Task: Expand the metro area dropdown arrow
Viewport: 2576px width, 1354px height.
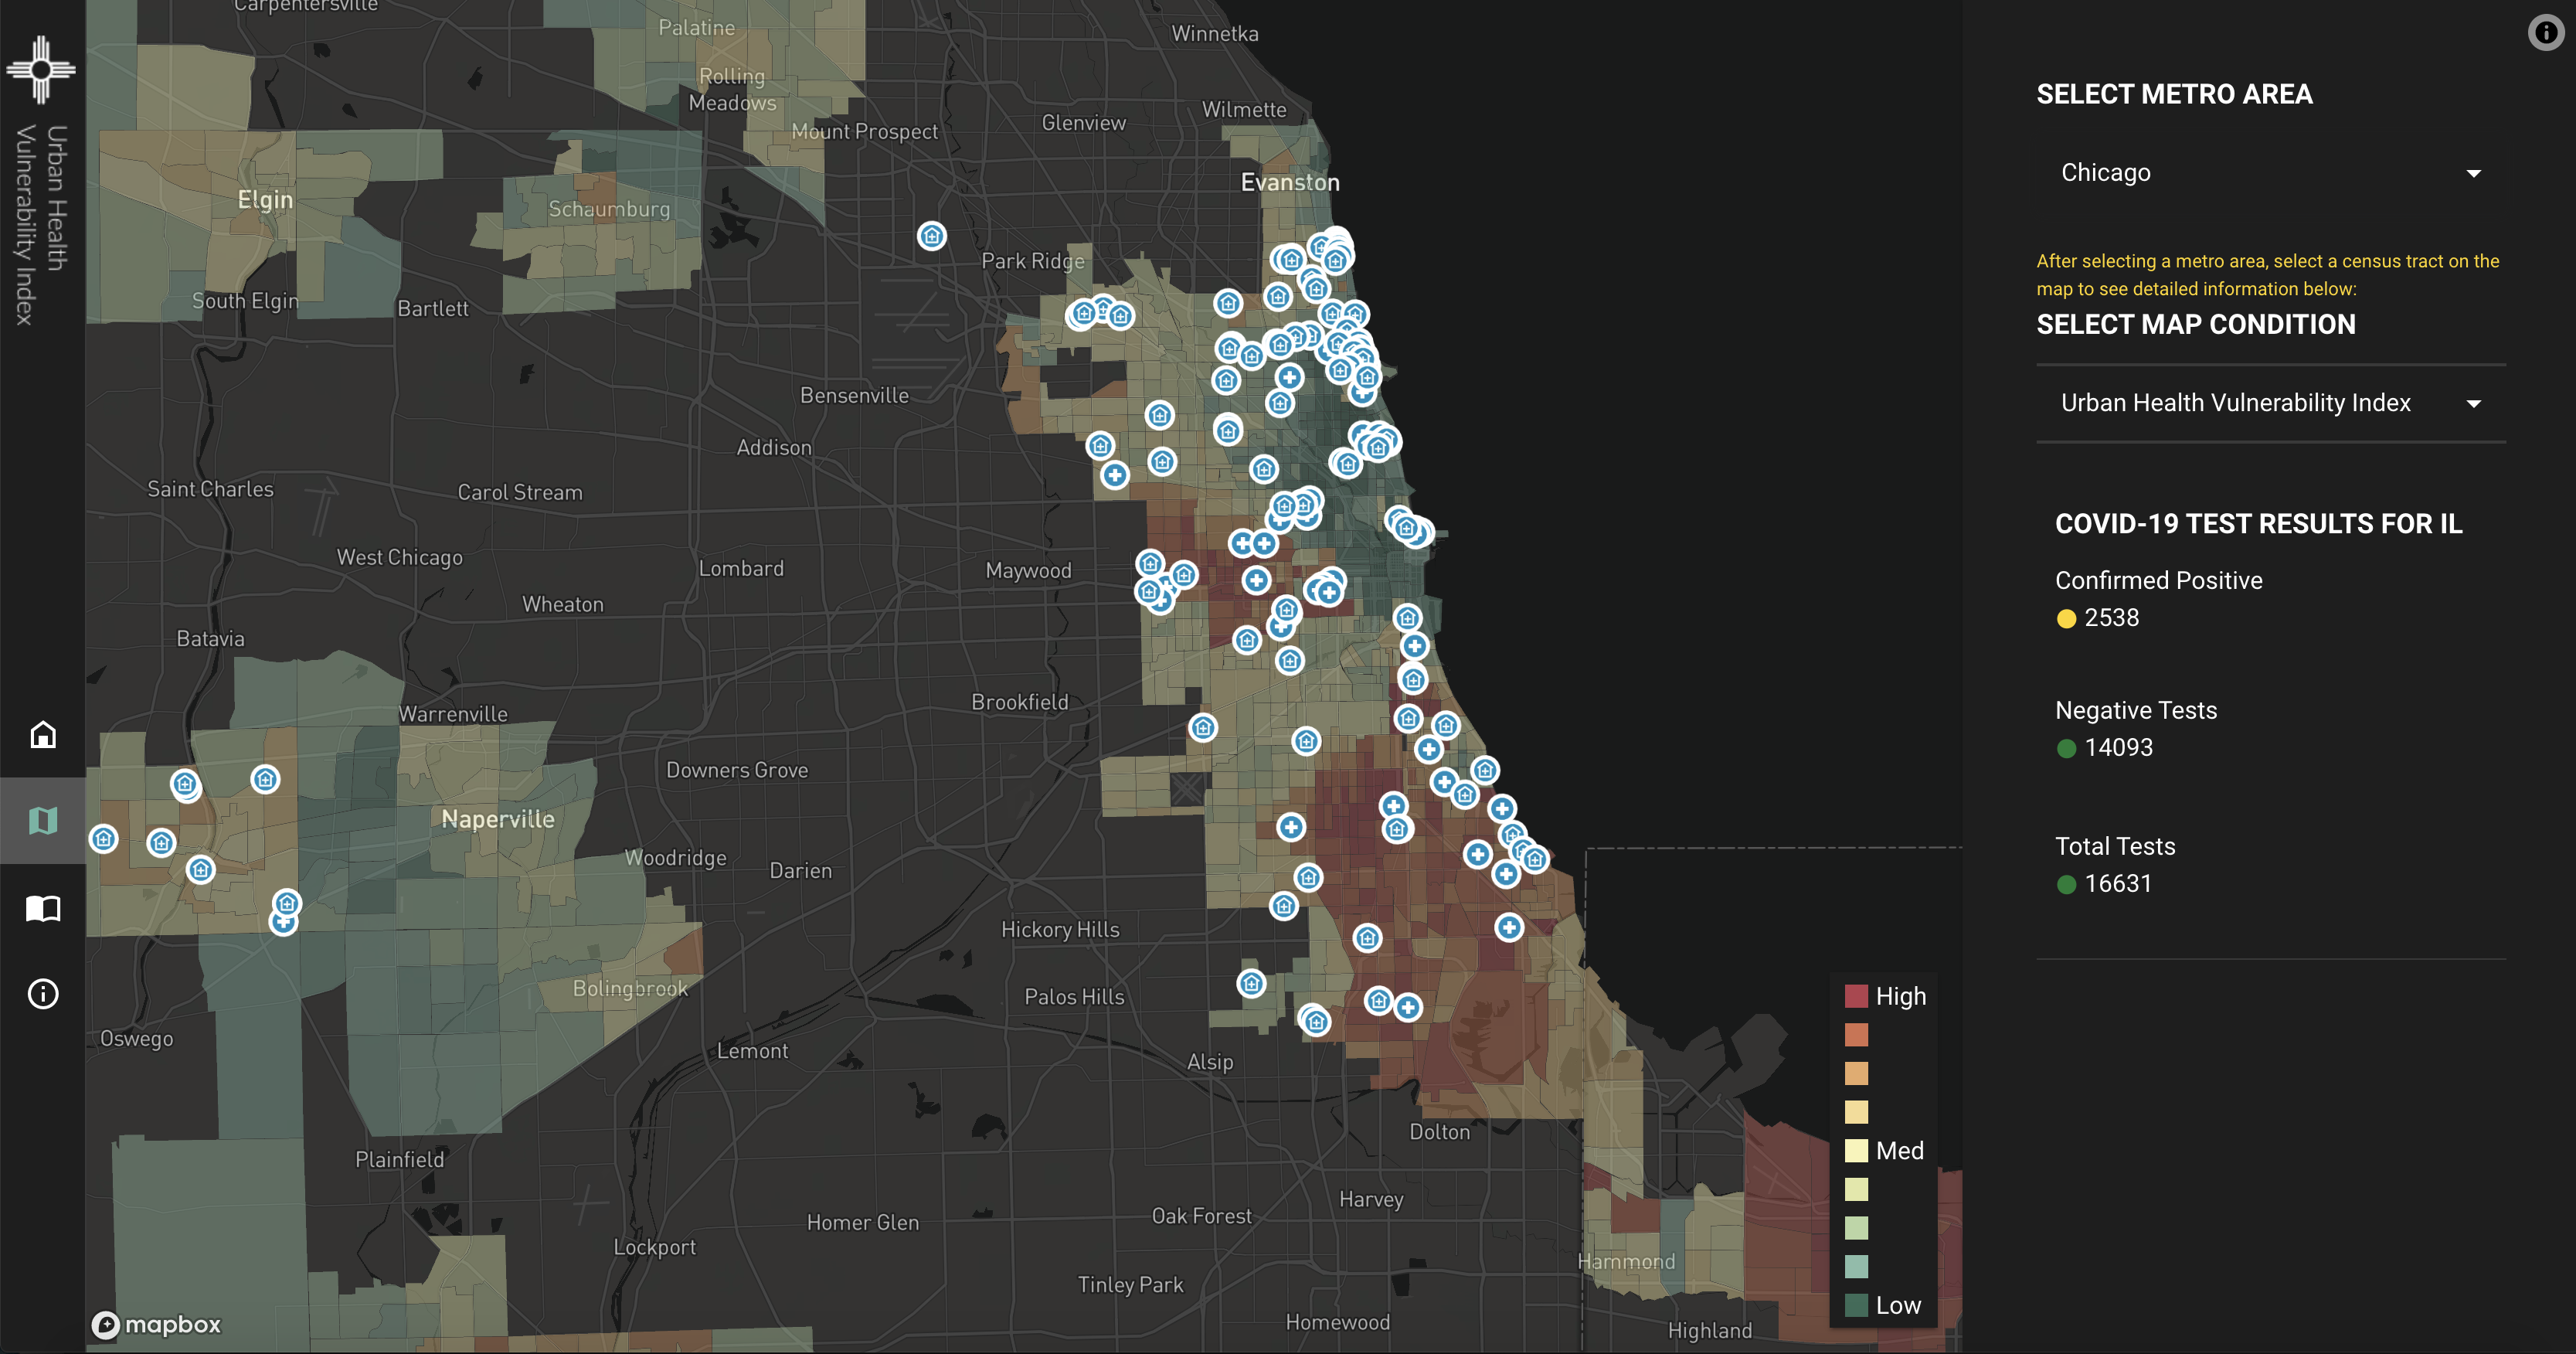Action: tap(2474, 174)
